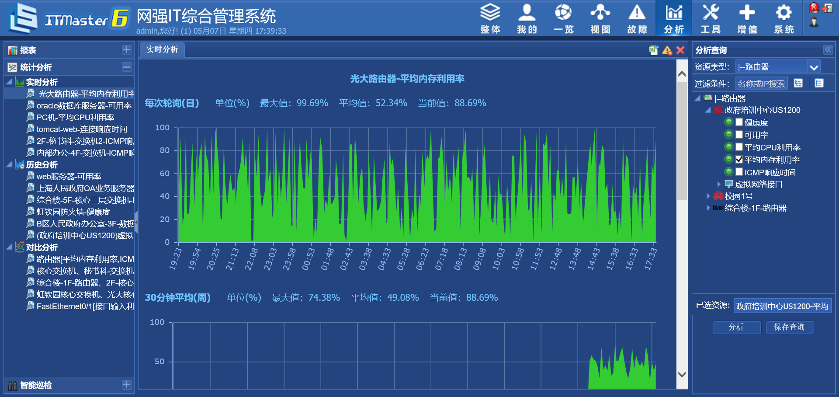The image size is (839, 397).
Task: Open the 分析 analysis module
Action: (674, 18)
